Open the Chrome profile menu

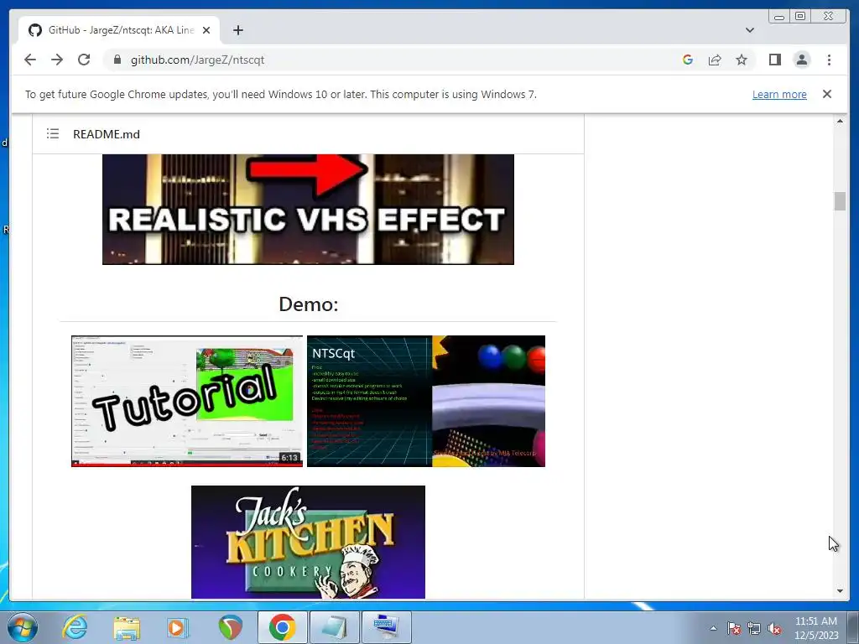pos(802,60)
